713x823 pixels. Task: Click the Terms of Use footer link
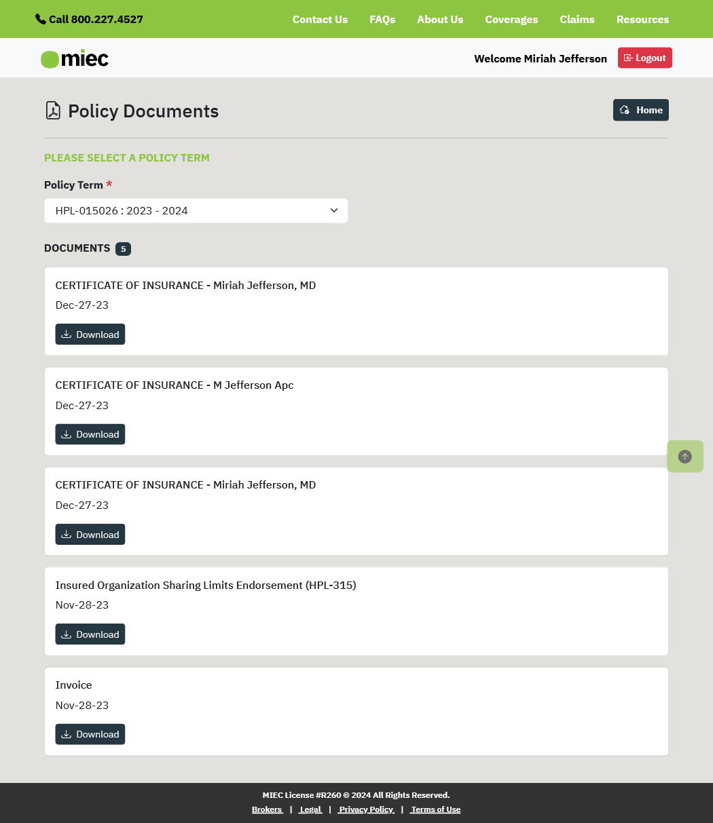(435, 809)
